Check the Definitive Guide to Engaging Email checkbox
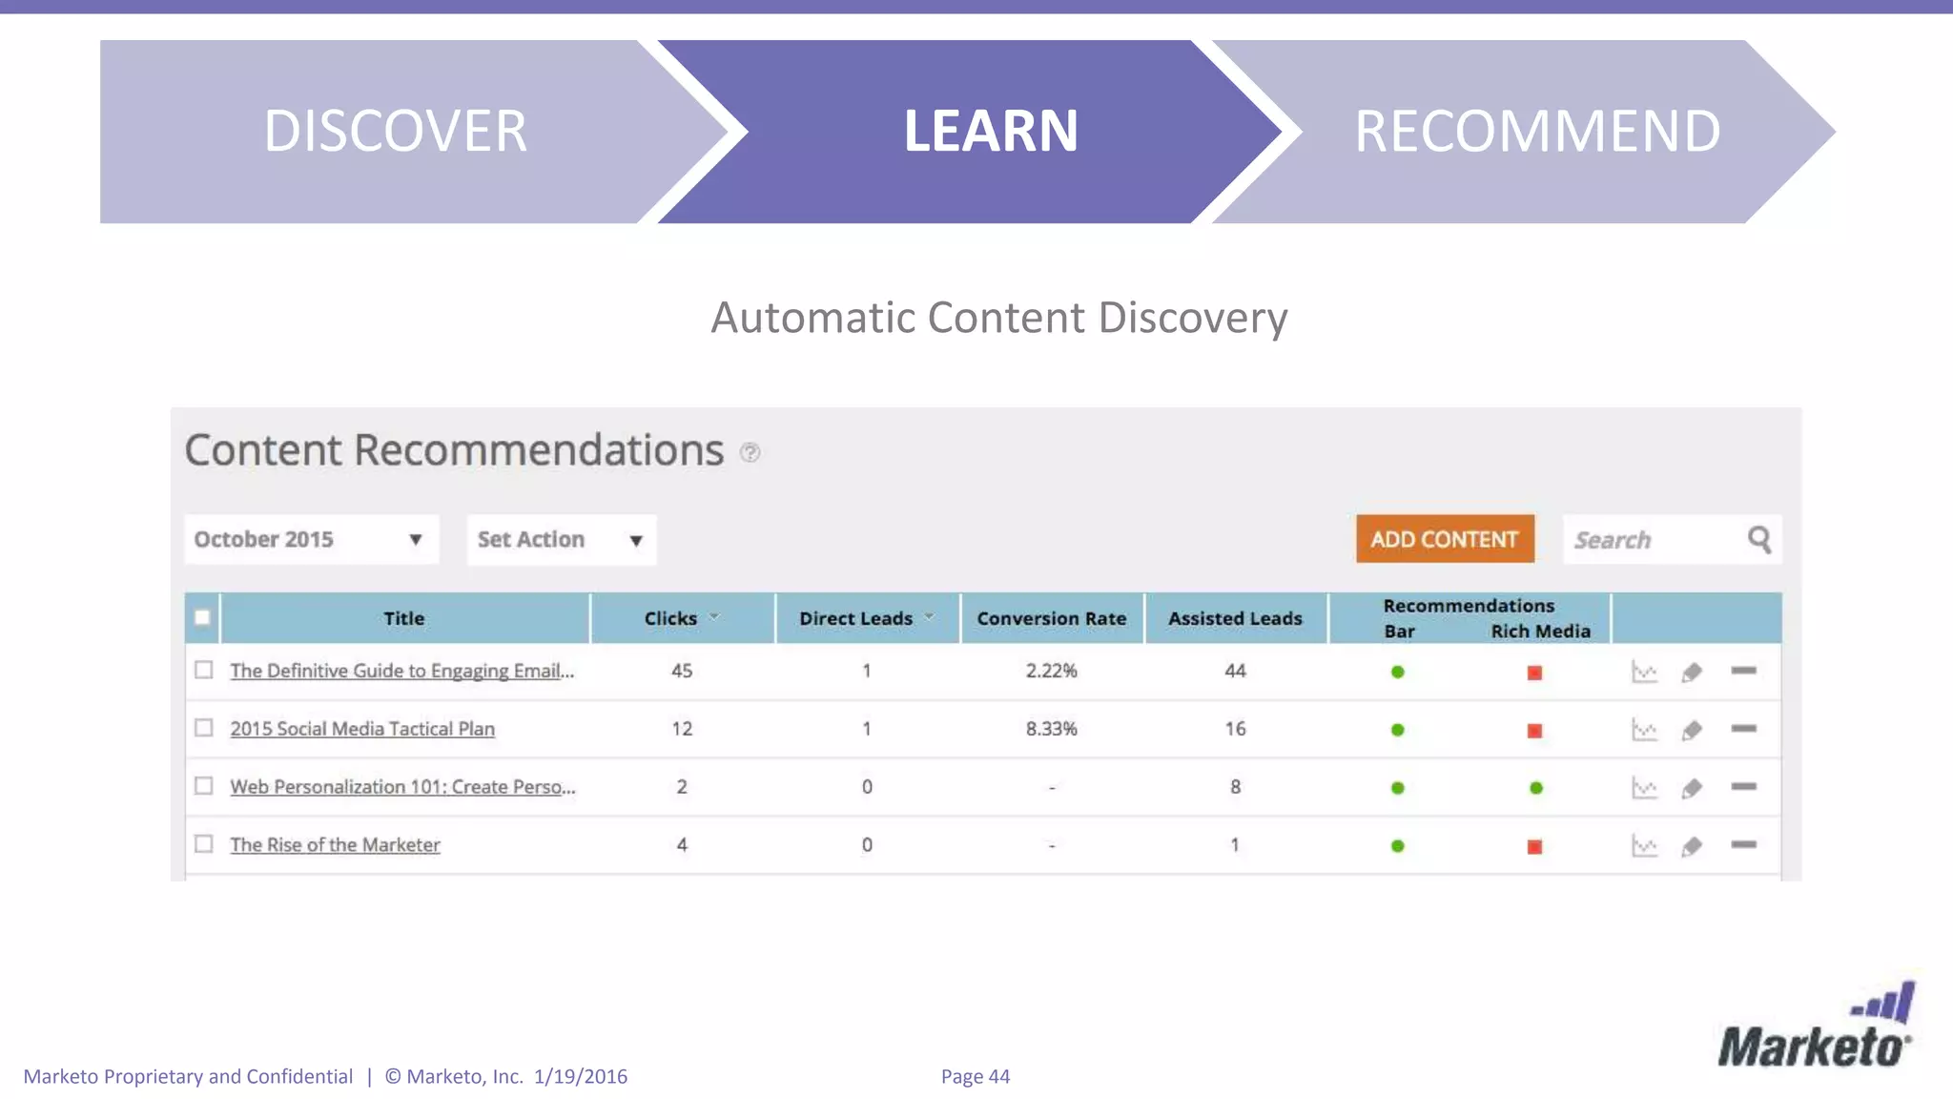This screenshot has height=1099, width=1953. (203, 670)
